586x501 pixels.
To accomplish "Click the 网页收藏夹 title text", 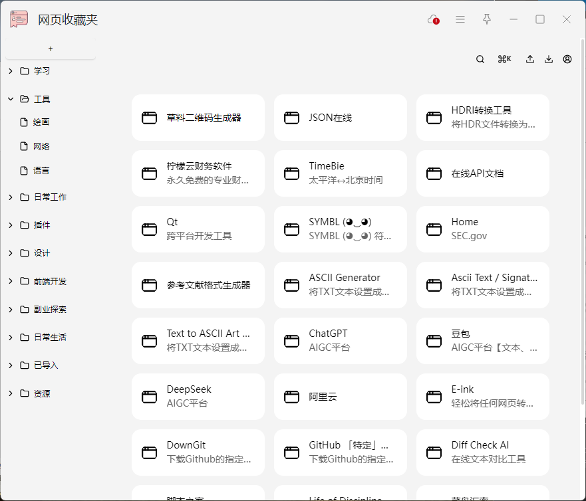I will point(68,20).
